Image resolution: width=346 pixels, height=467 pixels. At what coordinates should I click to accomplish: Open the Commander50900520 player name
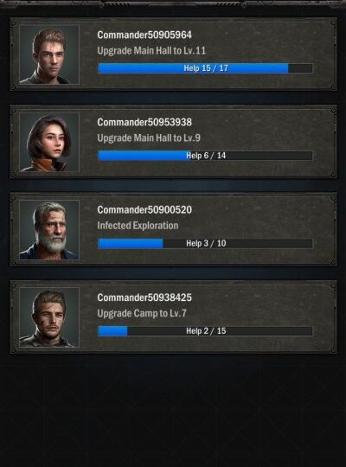pos(144,209)
